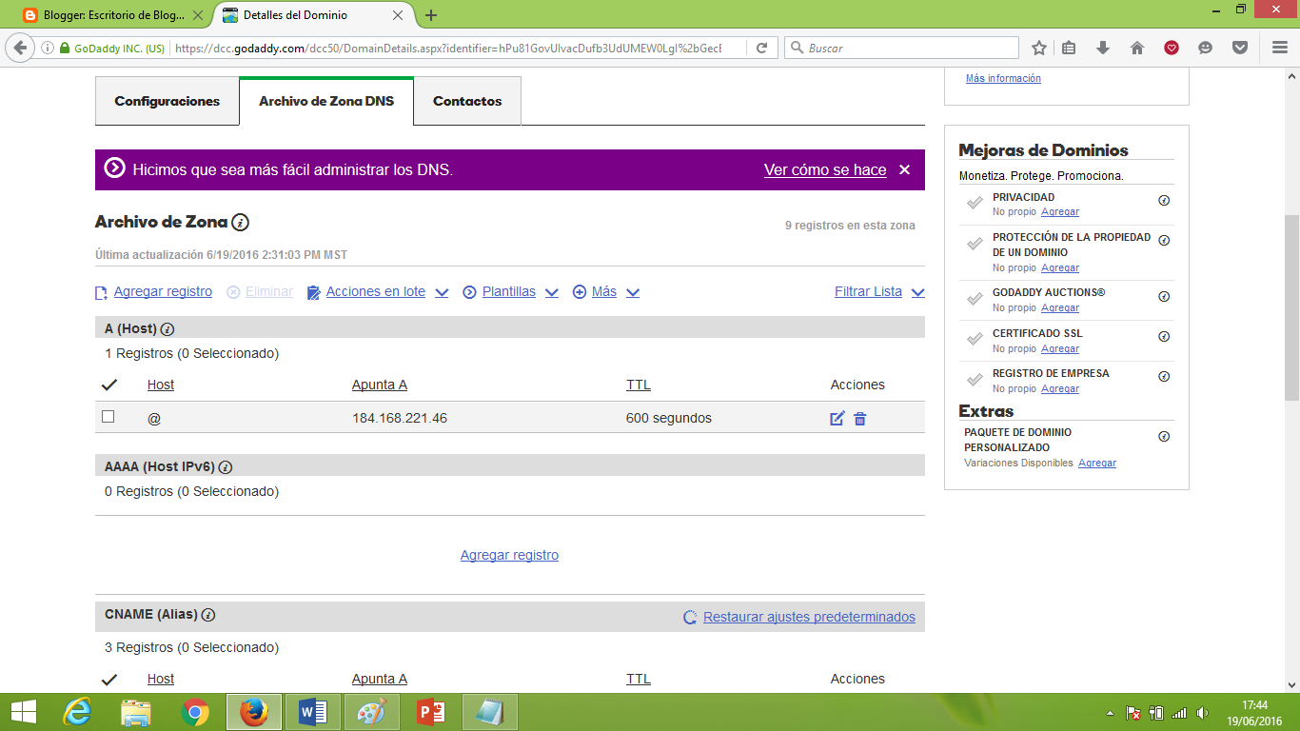Open Chrome from taskbar

pos(195,712)
